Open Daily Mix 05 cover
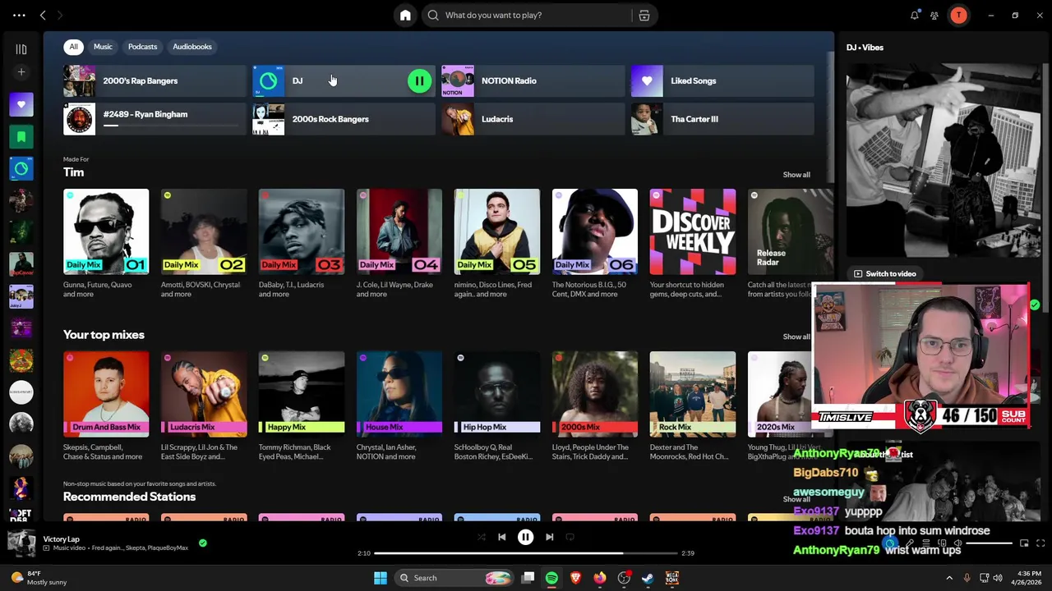1052x591 pixels. (497, 231)
